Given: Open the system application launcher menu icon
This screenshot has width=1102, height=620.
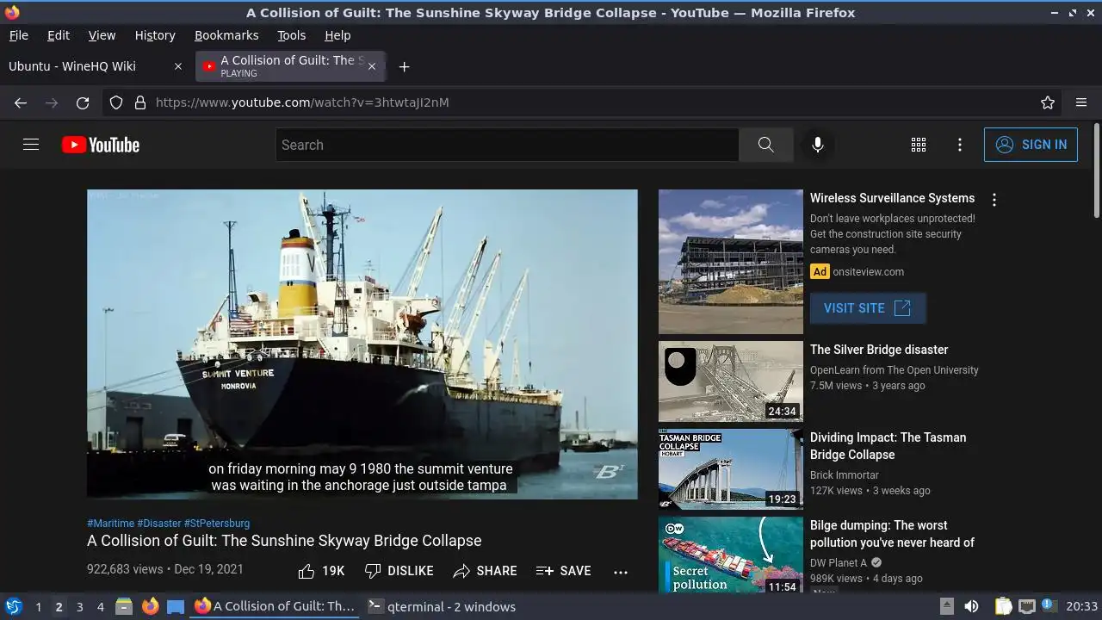Looking at the screenshot, I should 14,606.
